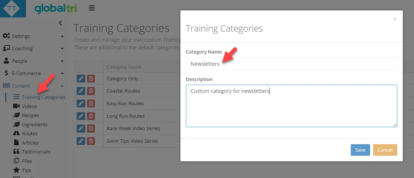Expand the E-Commerce sidebar menu
The width and height of the screenshot is (414, 178).
coord(33,73)
